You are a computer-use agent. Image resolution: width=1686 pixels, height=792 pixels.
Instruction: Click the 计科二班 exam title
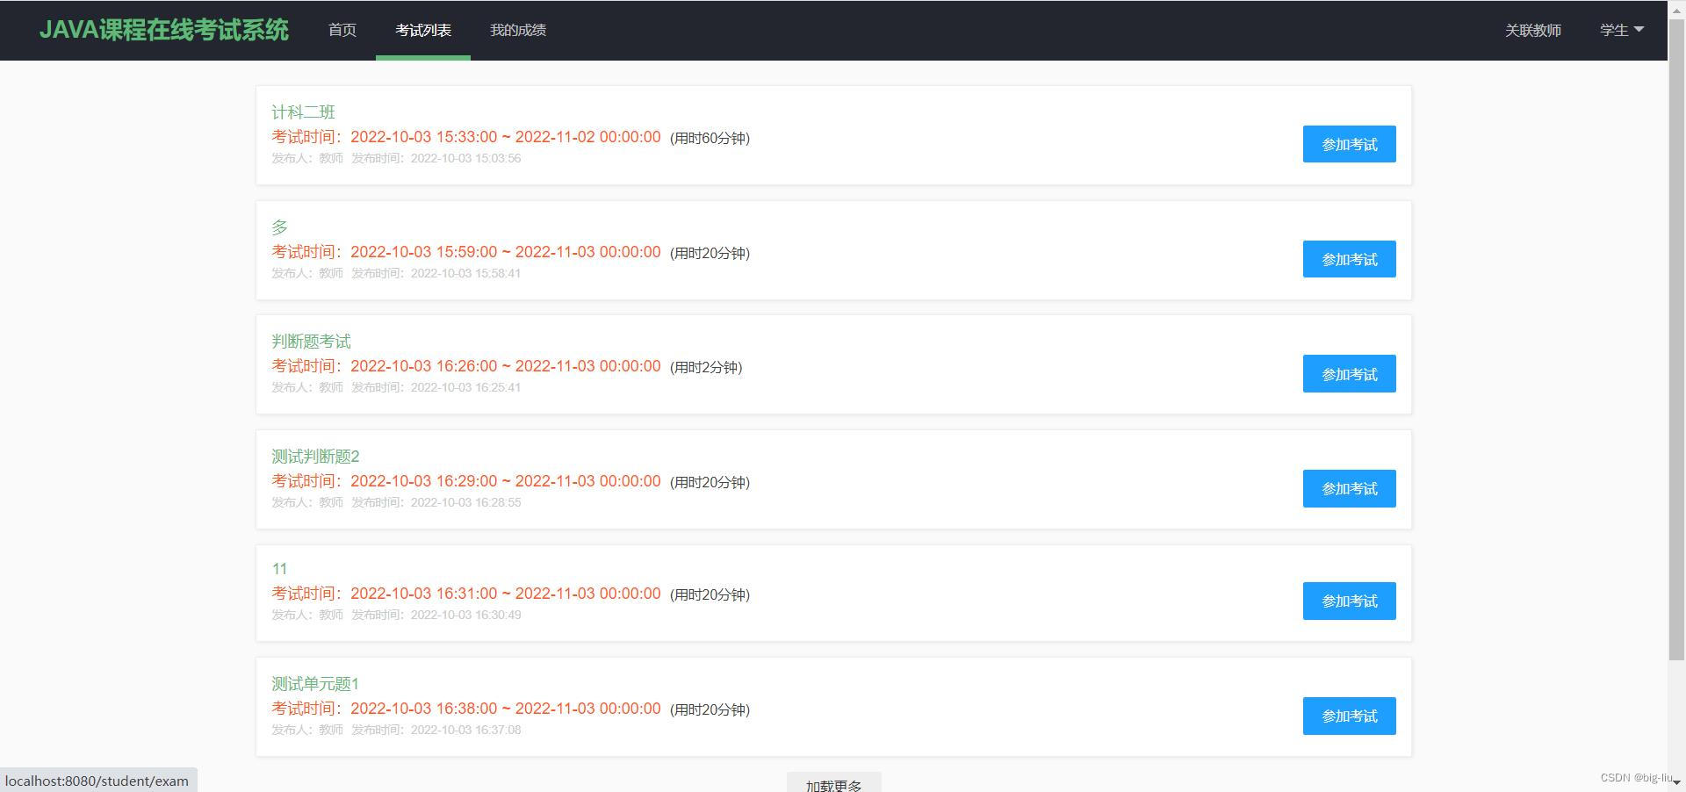(303, 112)
